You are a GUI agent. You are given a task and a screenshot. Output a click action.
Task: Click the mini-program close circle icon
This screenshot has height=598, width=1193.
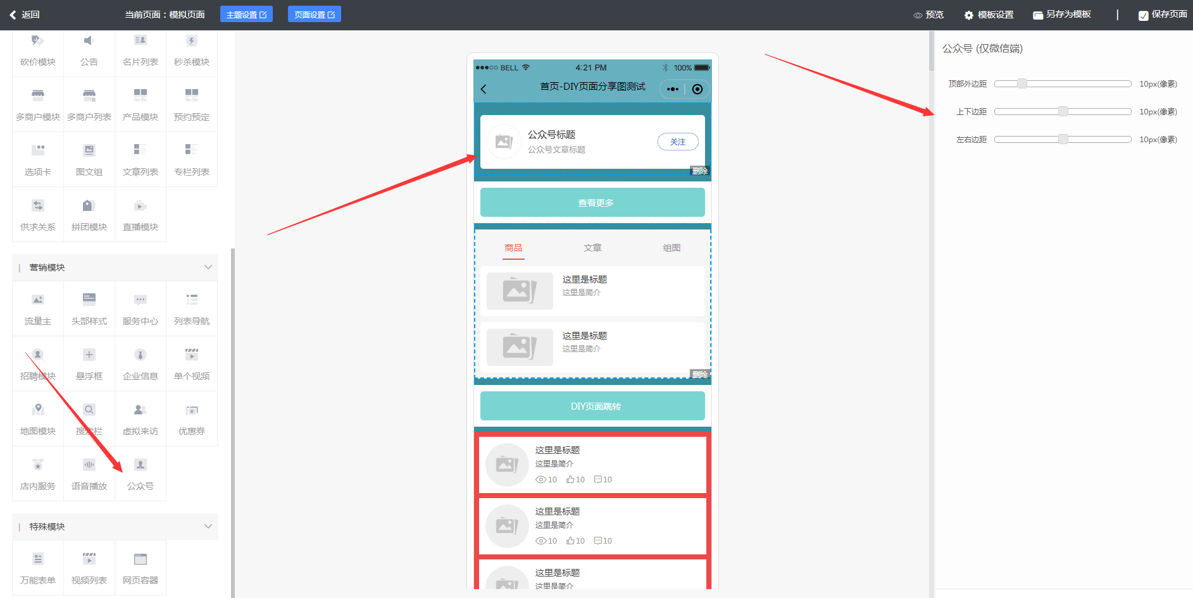click(x=697, y=89)
